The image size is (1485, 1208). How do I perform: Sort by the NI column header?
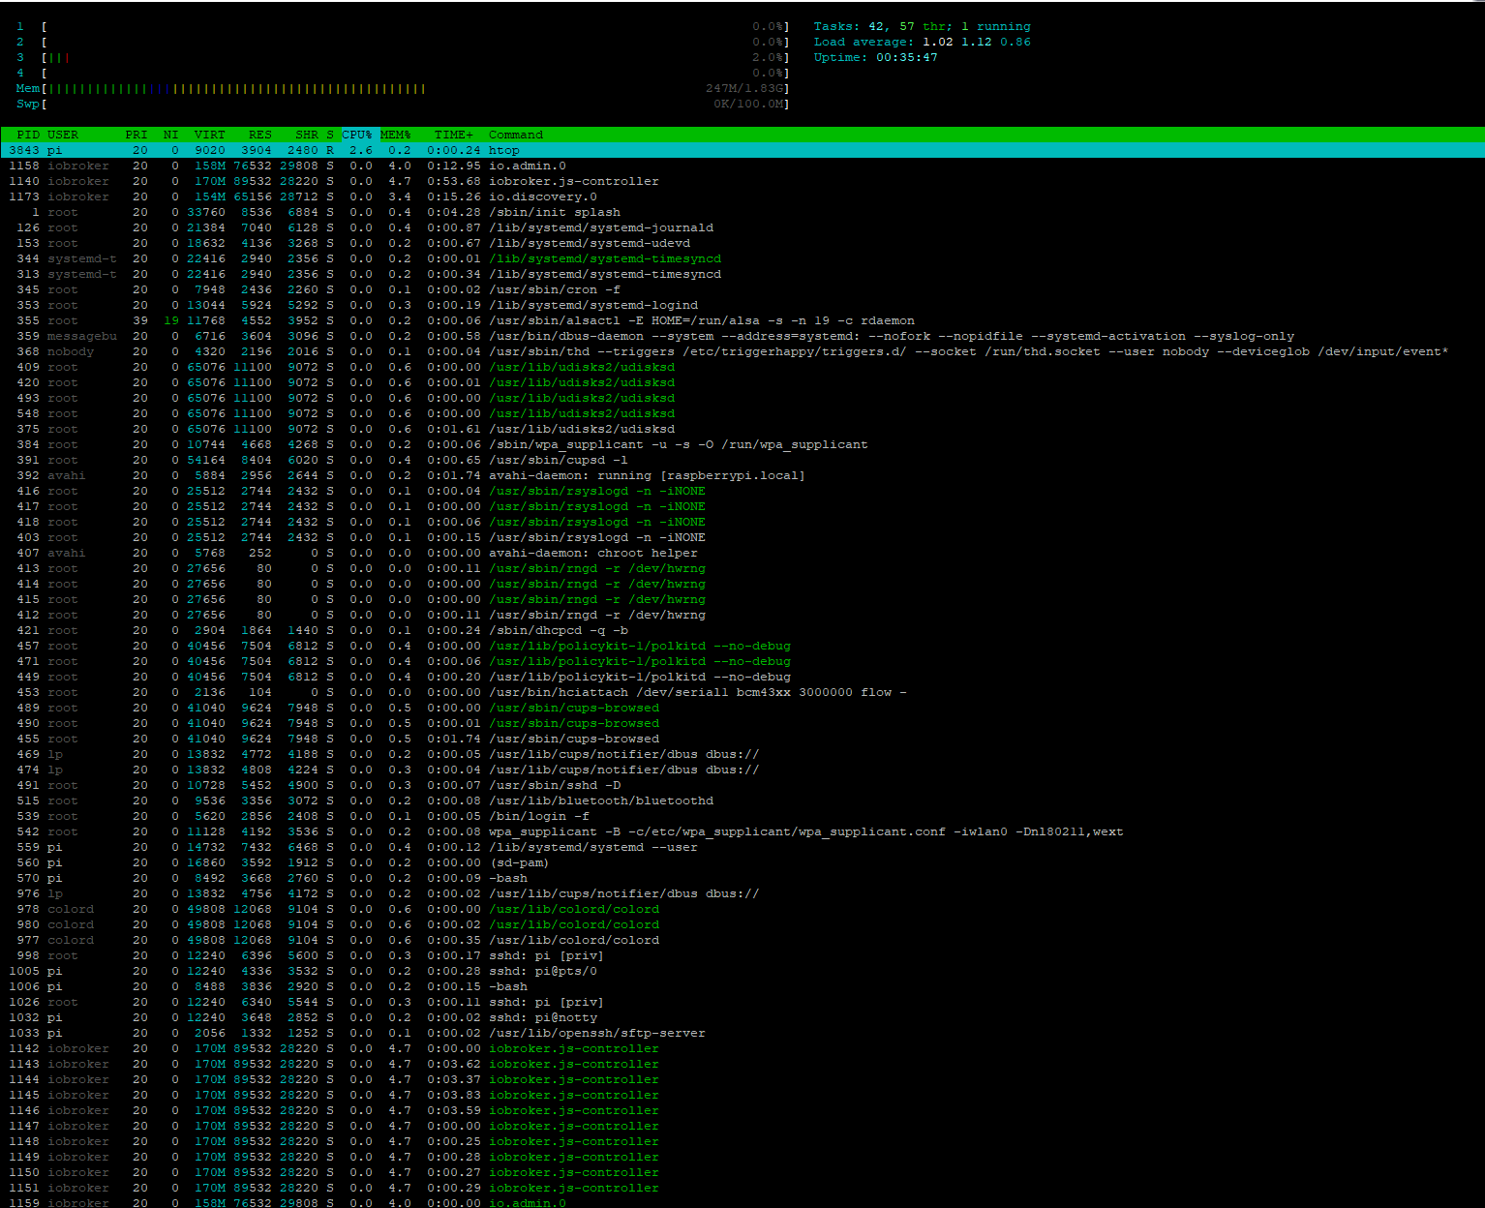171,135
